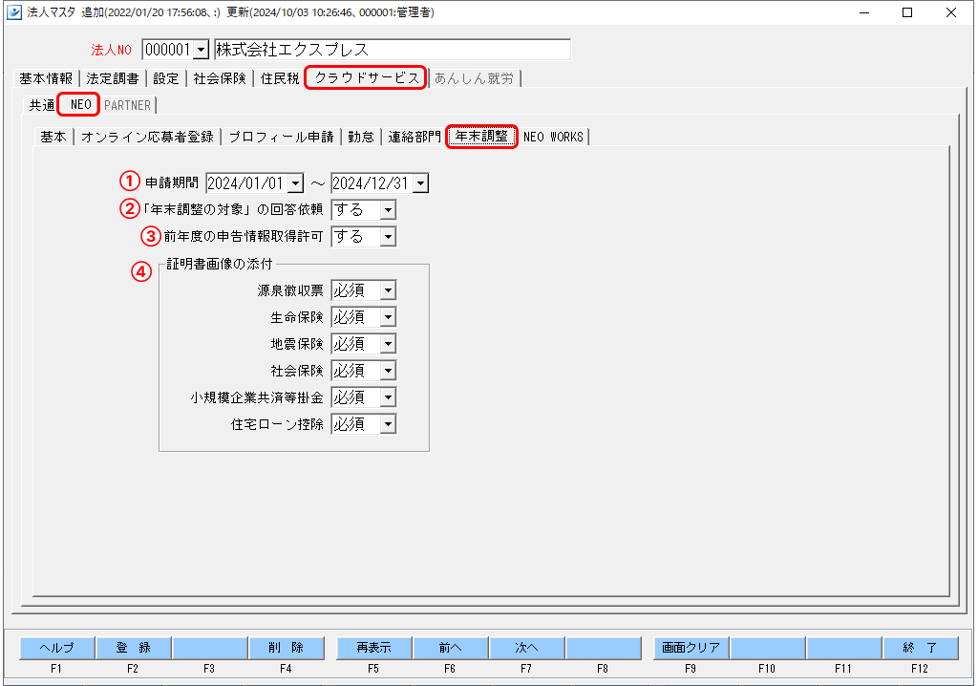The image size is (978, 686).
Task: Open the 生命保険 attachment dropdown
Action: click(388, 318)
